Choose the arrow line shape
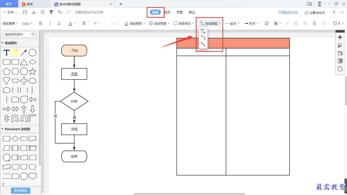 (x=24, y=53)
